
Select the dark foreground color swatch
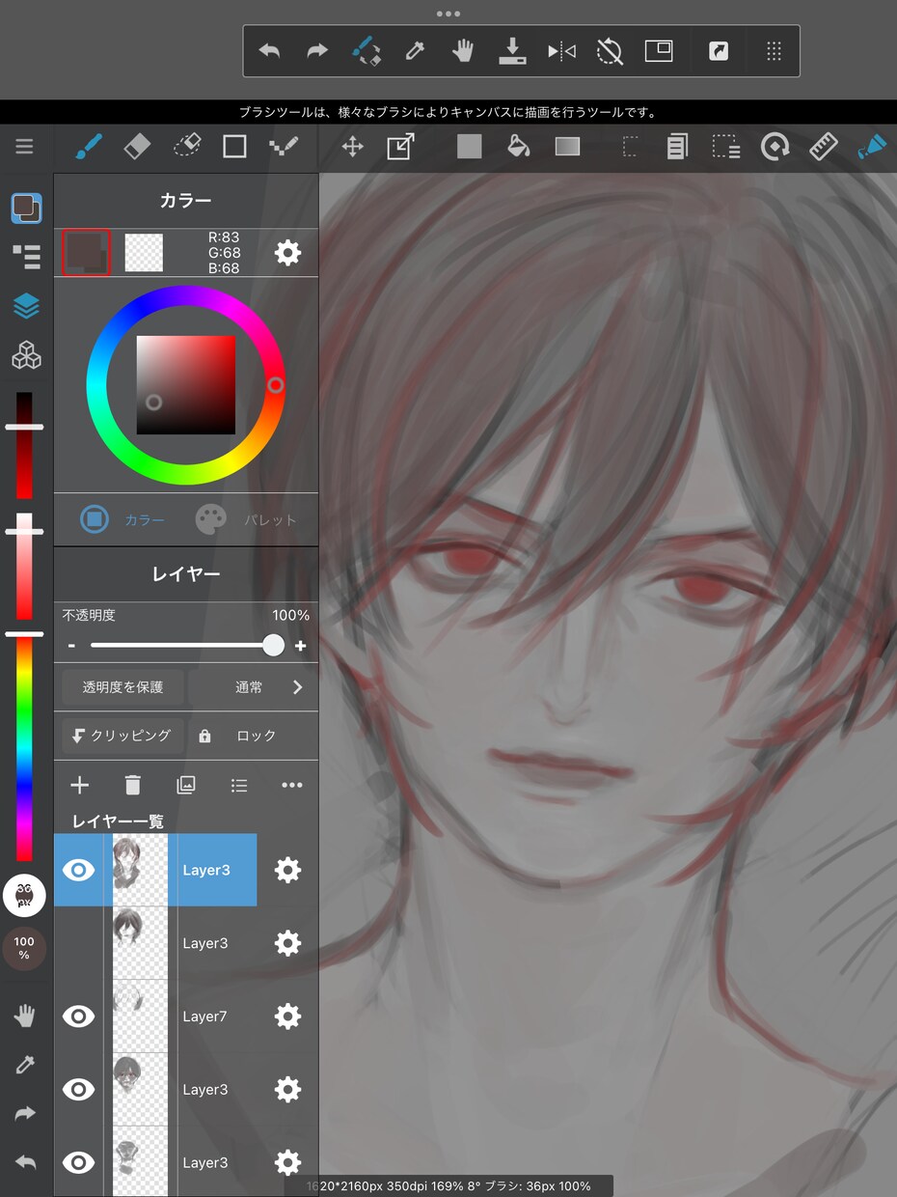[x=86, y=253]
